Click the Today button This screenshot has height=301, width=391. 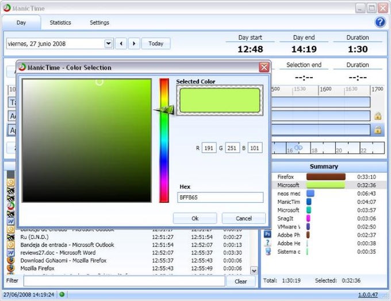click(156, 44)
